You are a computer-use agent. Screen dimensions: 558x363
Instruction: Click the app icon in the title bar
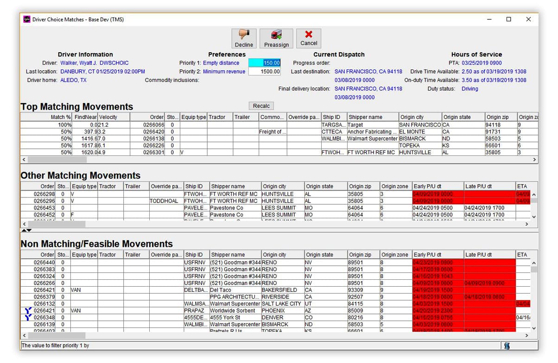point(27,19)
